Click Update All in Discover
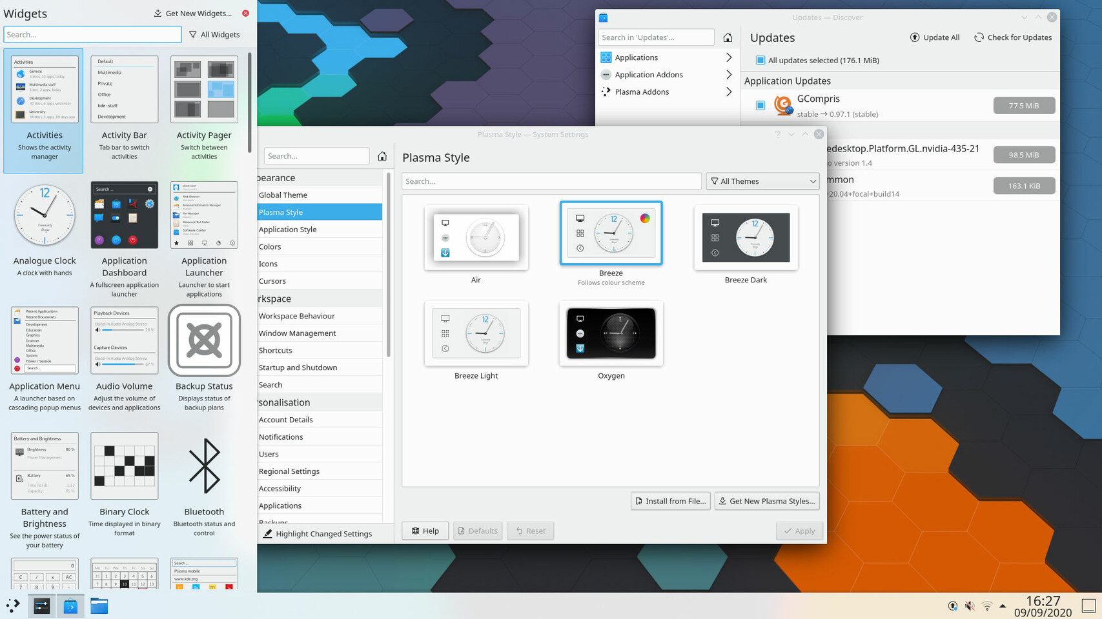 click(935, 37)
